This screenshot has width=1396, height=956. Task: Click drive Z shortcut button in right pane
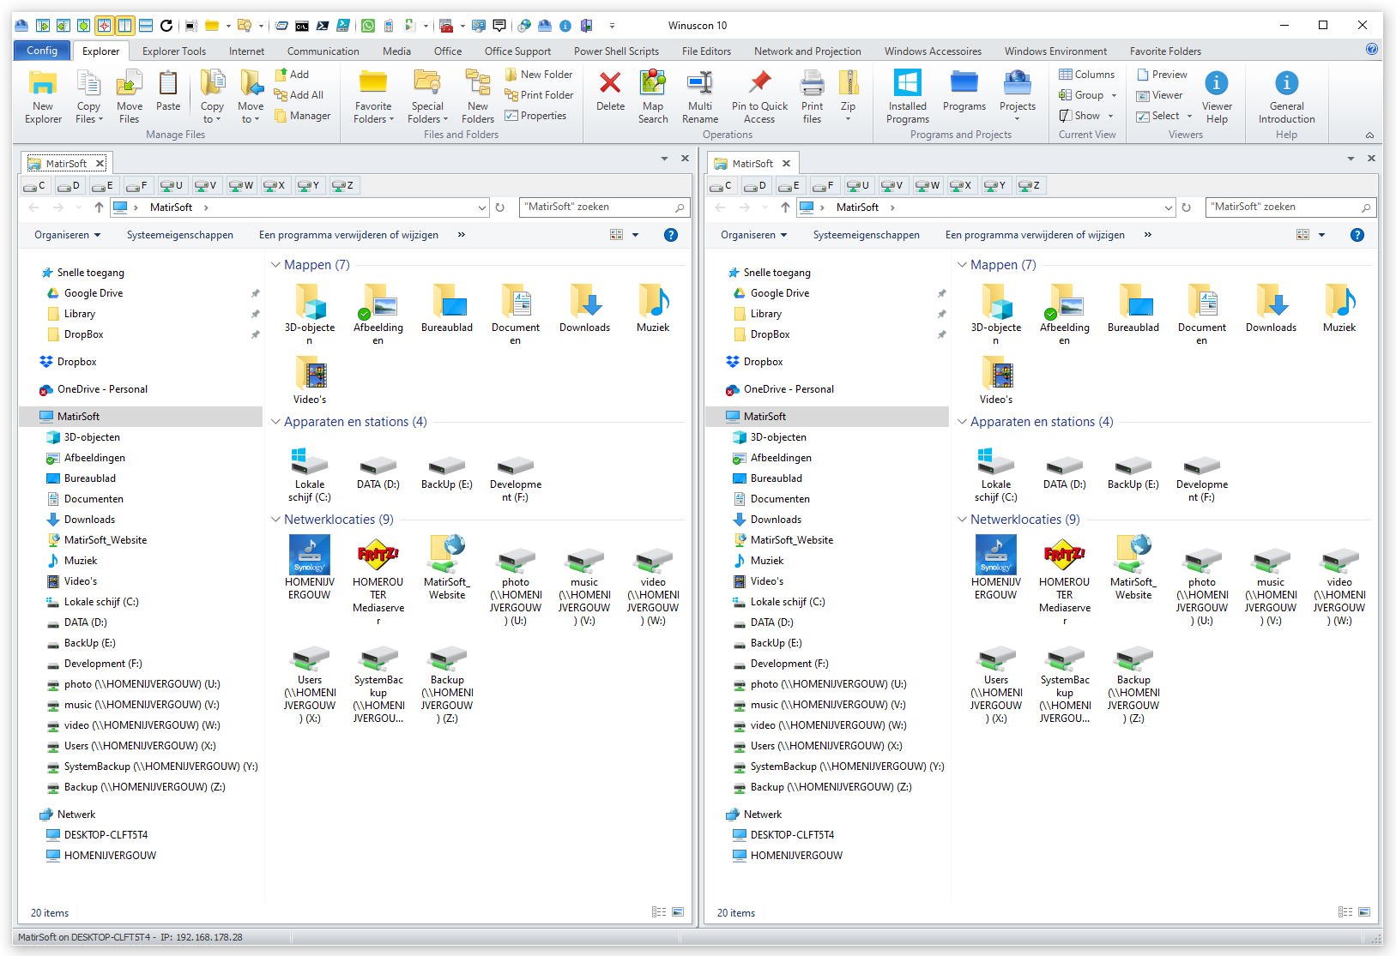[x=1030, y=185]
